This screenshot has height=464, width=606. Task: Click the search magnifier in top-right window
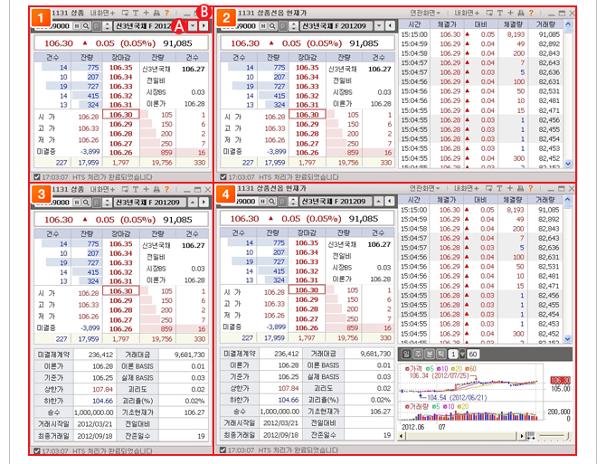point(272,26)
